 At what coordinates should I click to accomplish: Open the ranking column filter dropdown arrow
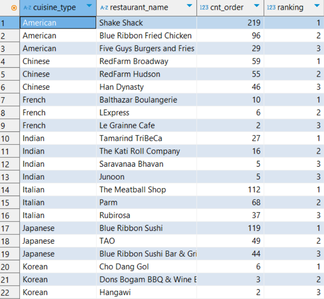(317, 6)
